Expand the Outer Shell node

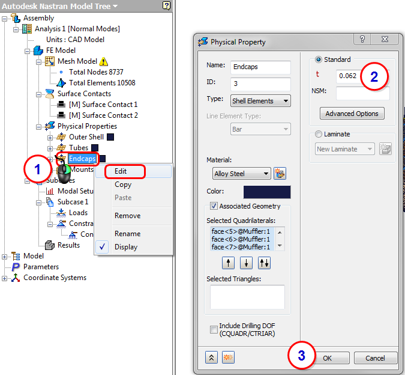(x=50, y=138)
